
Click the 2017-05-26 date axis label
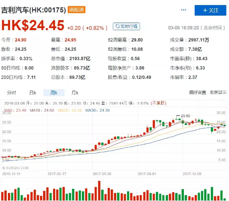click(102, 174)
